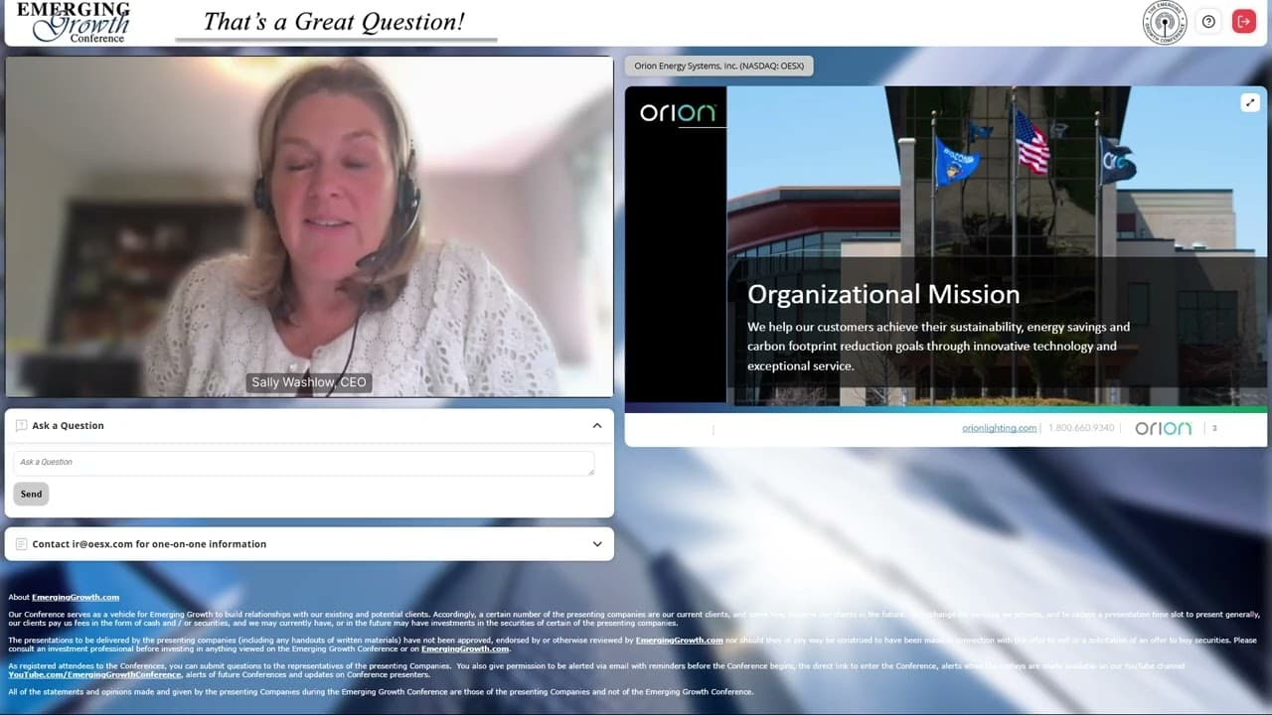
Task: Click the Ask a Question text field
Action: click(304, 463)
